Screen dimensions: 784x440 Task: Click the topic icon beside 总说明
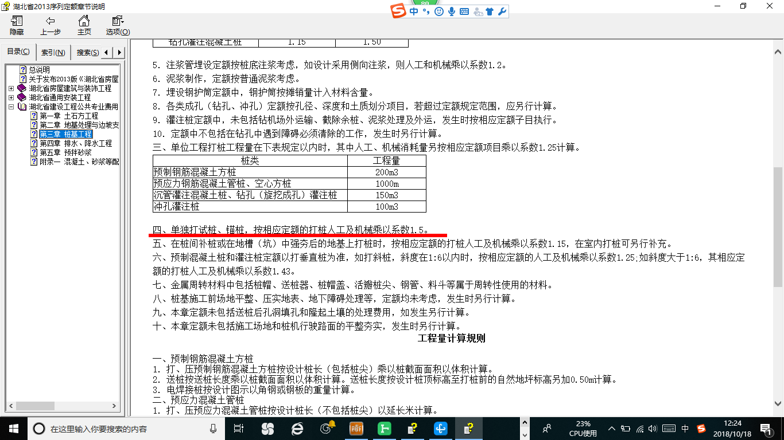[24, 70]
